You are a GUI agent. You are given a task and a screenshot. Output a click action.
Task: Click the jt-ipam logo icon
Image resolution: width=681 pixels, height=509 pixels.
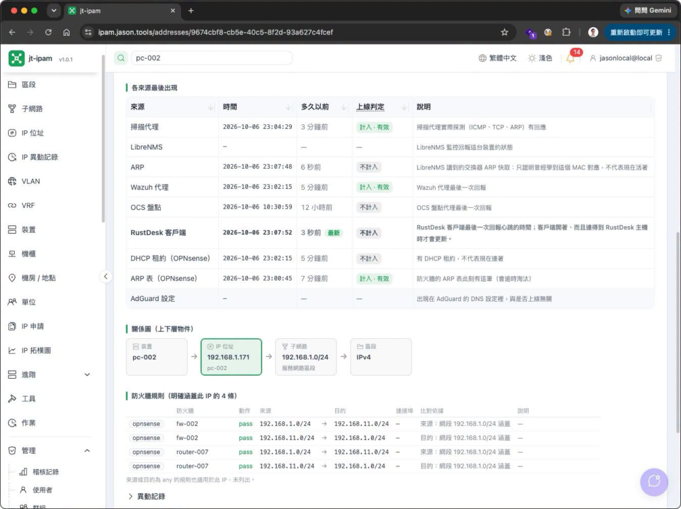[x=17, y=58]
